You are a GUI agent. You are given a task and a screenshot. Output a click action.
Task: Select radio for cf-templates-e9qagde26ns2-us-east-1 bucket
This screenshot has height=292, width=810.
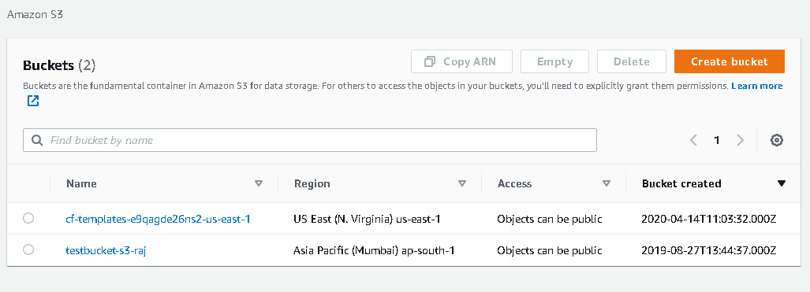pos(28,218)
